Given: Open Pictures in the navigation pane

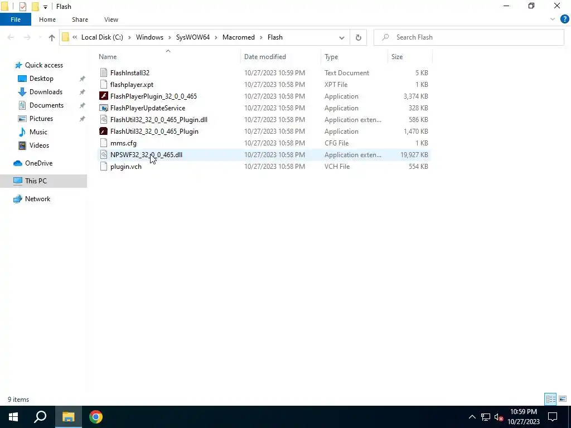Looking at the screenshot, I should (x=41, y=119).
